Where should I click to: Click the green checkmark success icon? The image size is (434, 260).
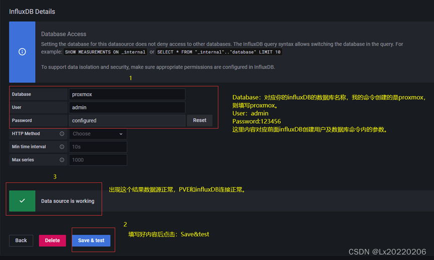[x=22, y=201]
